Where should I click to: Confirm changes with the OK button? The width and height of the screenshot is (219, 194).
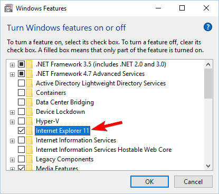coord(149,182)
